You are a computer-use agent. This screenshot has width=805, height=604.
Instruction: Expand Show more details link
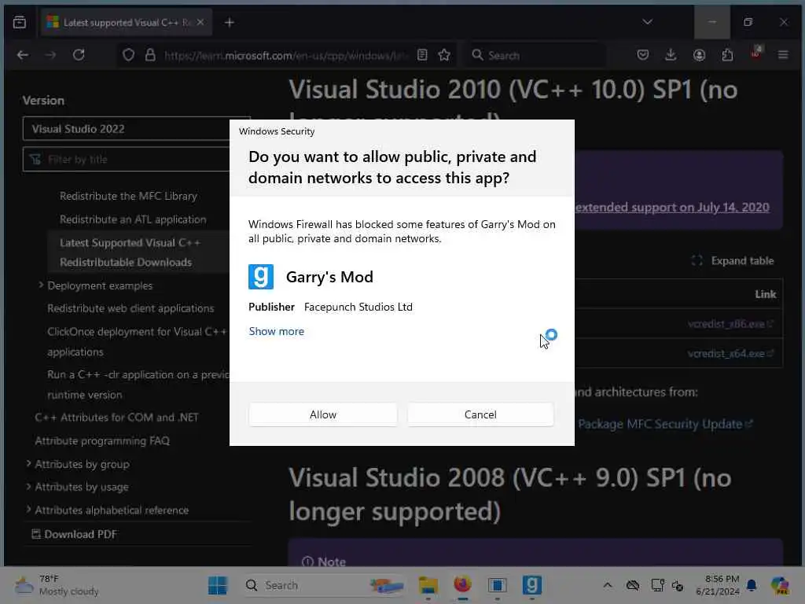(x=276, y=331)
